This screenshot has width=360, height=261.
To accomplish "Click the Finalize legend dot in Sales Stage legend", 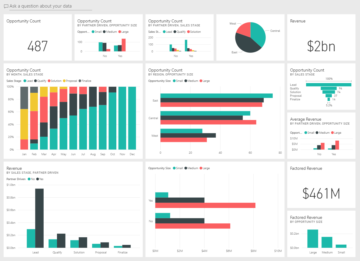I will 80,81.
